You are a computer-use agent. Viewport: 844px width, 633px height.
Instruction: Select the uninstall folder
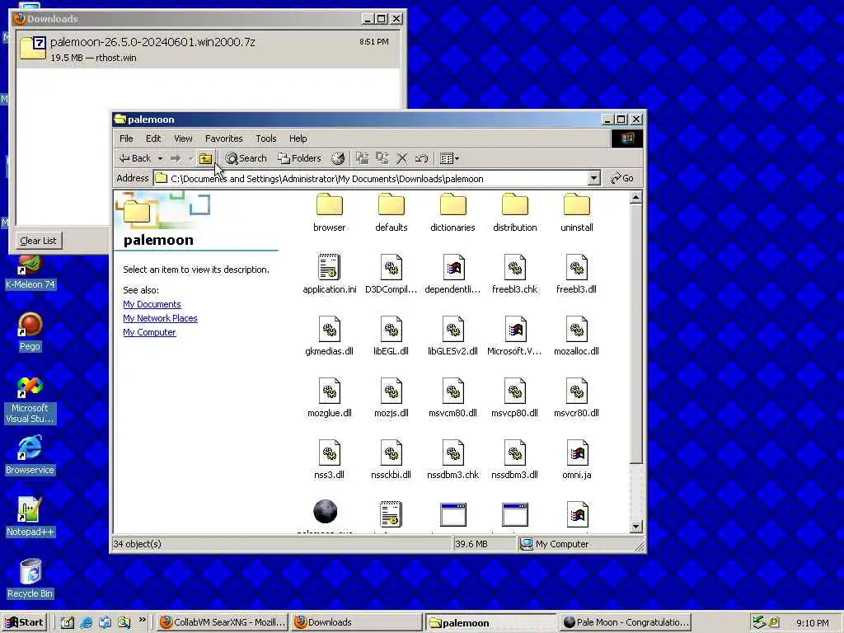[576, 213]
